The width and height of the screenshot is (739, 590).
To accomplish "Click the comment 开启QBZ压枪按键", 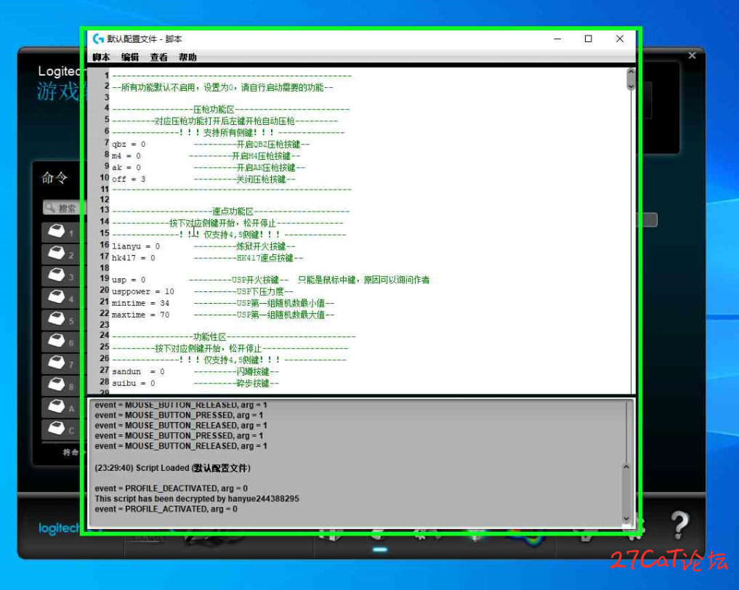I will tap(268, 144).
